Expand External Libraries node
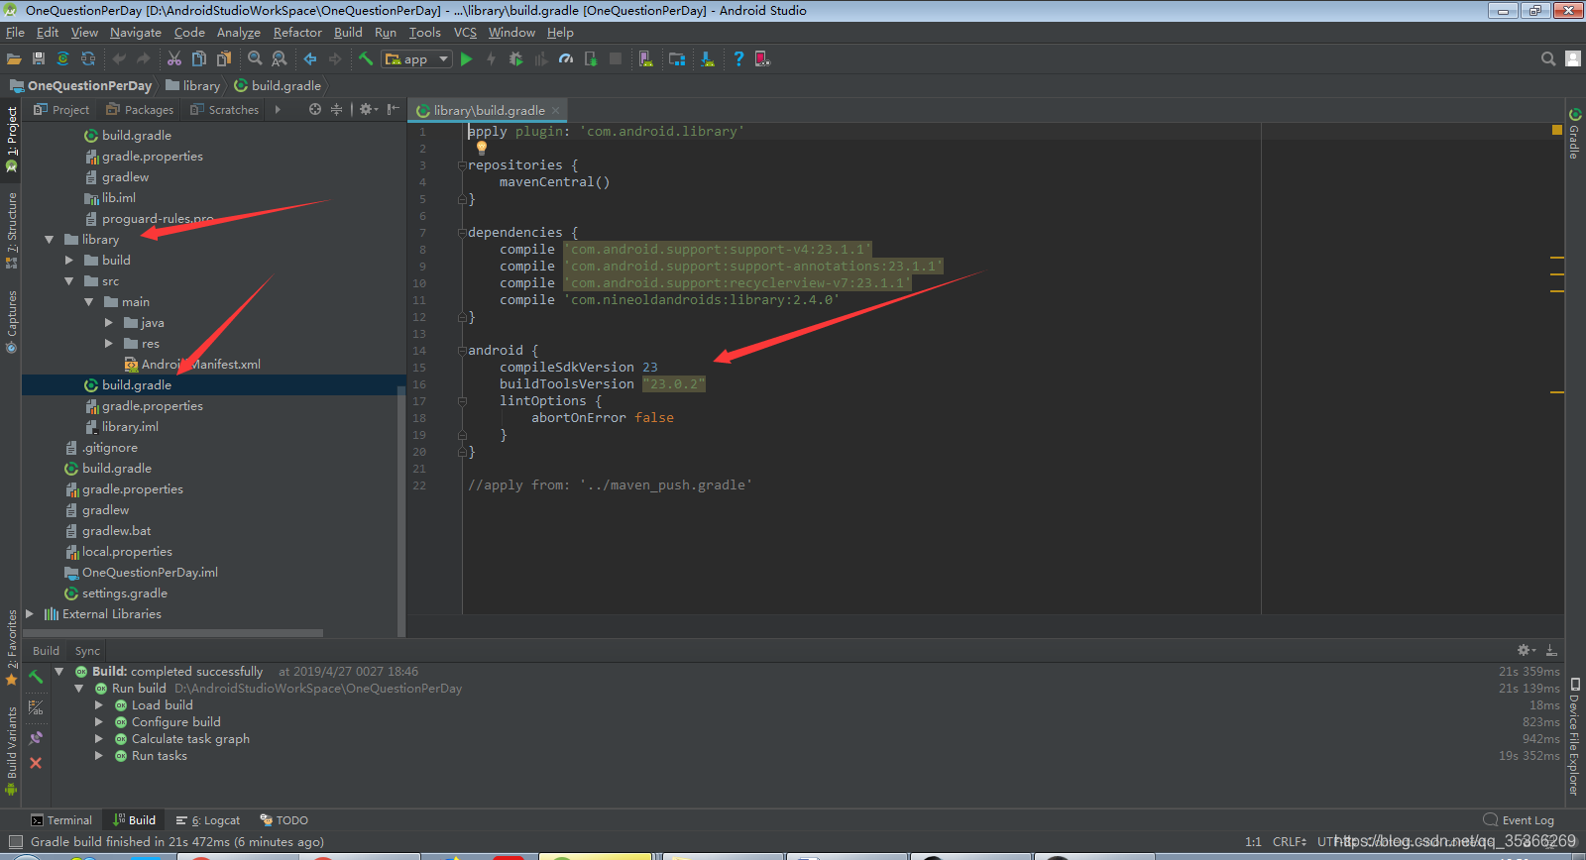This screenshot has width=1586, height=860. tap(29, 614)
